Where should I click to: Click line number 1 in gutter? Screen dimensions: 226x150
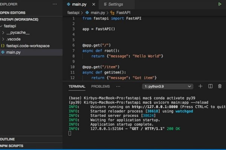click(73, 18)
